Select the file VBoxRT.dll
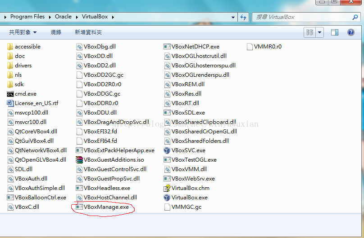 (182, 103)
